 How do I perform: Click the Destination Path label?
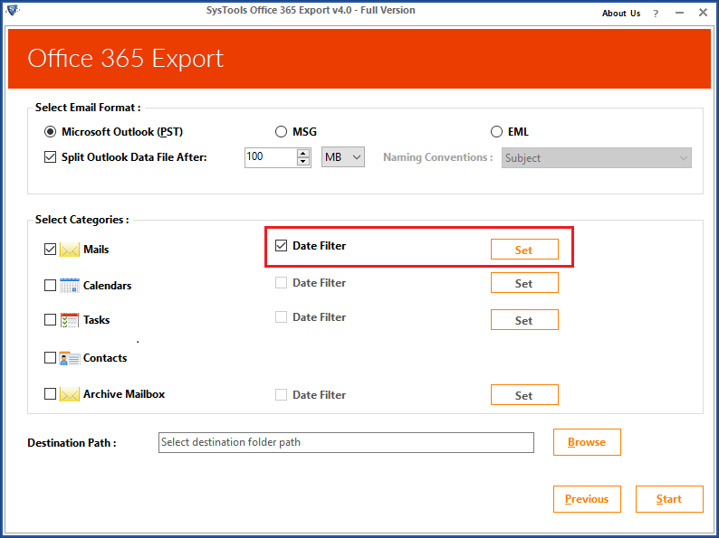(72, 443)
